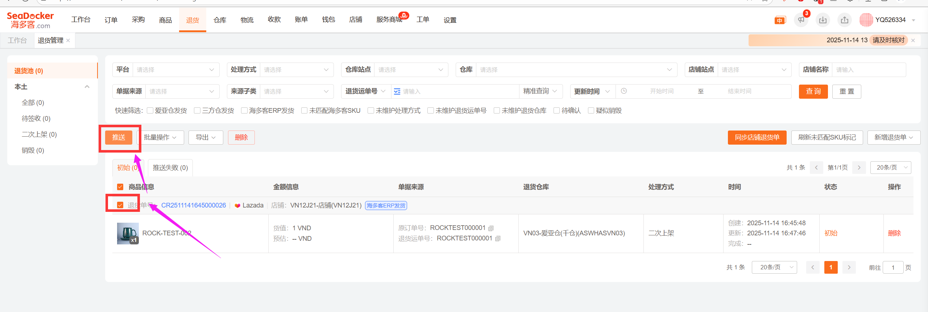Viewport: 928px width, 312px height.
Task: Collapse the 本土 section in sidebar
Action: (x=87, y=87)
